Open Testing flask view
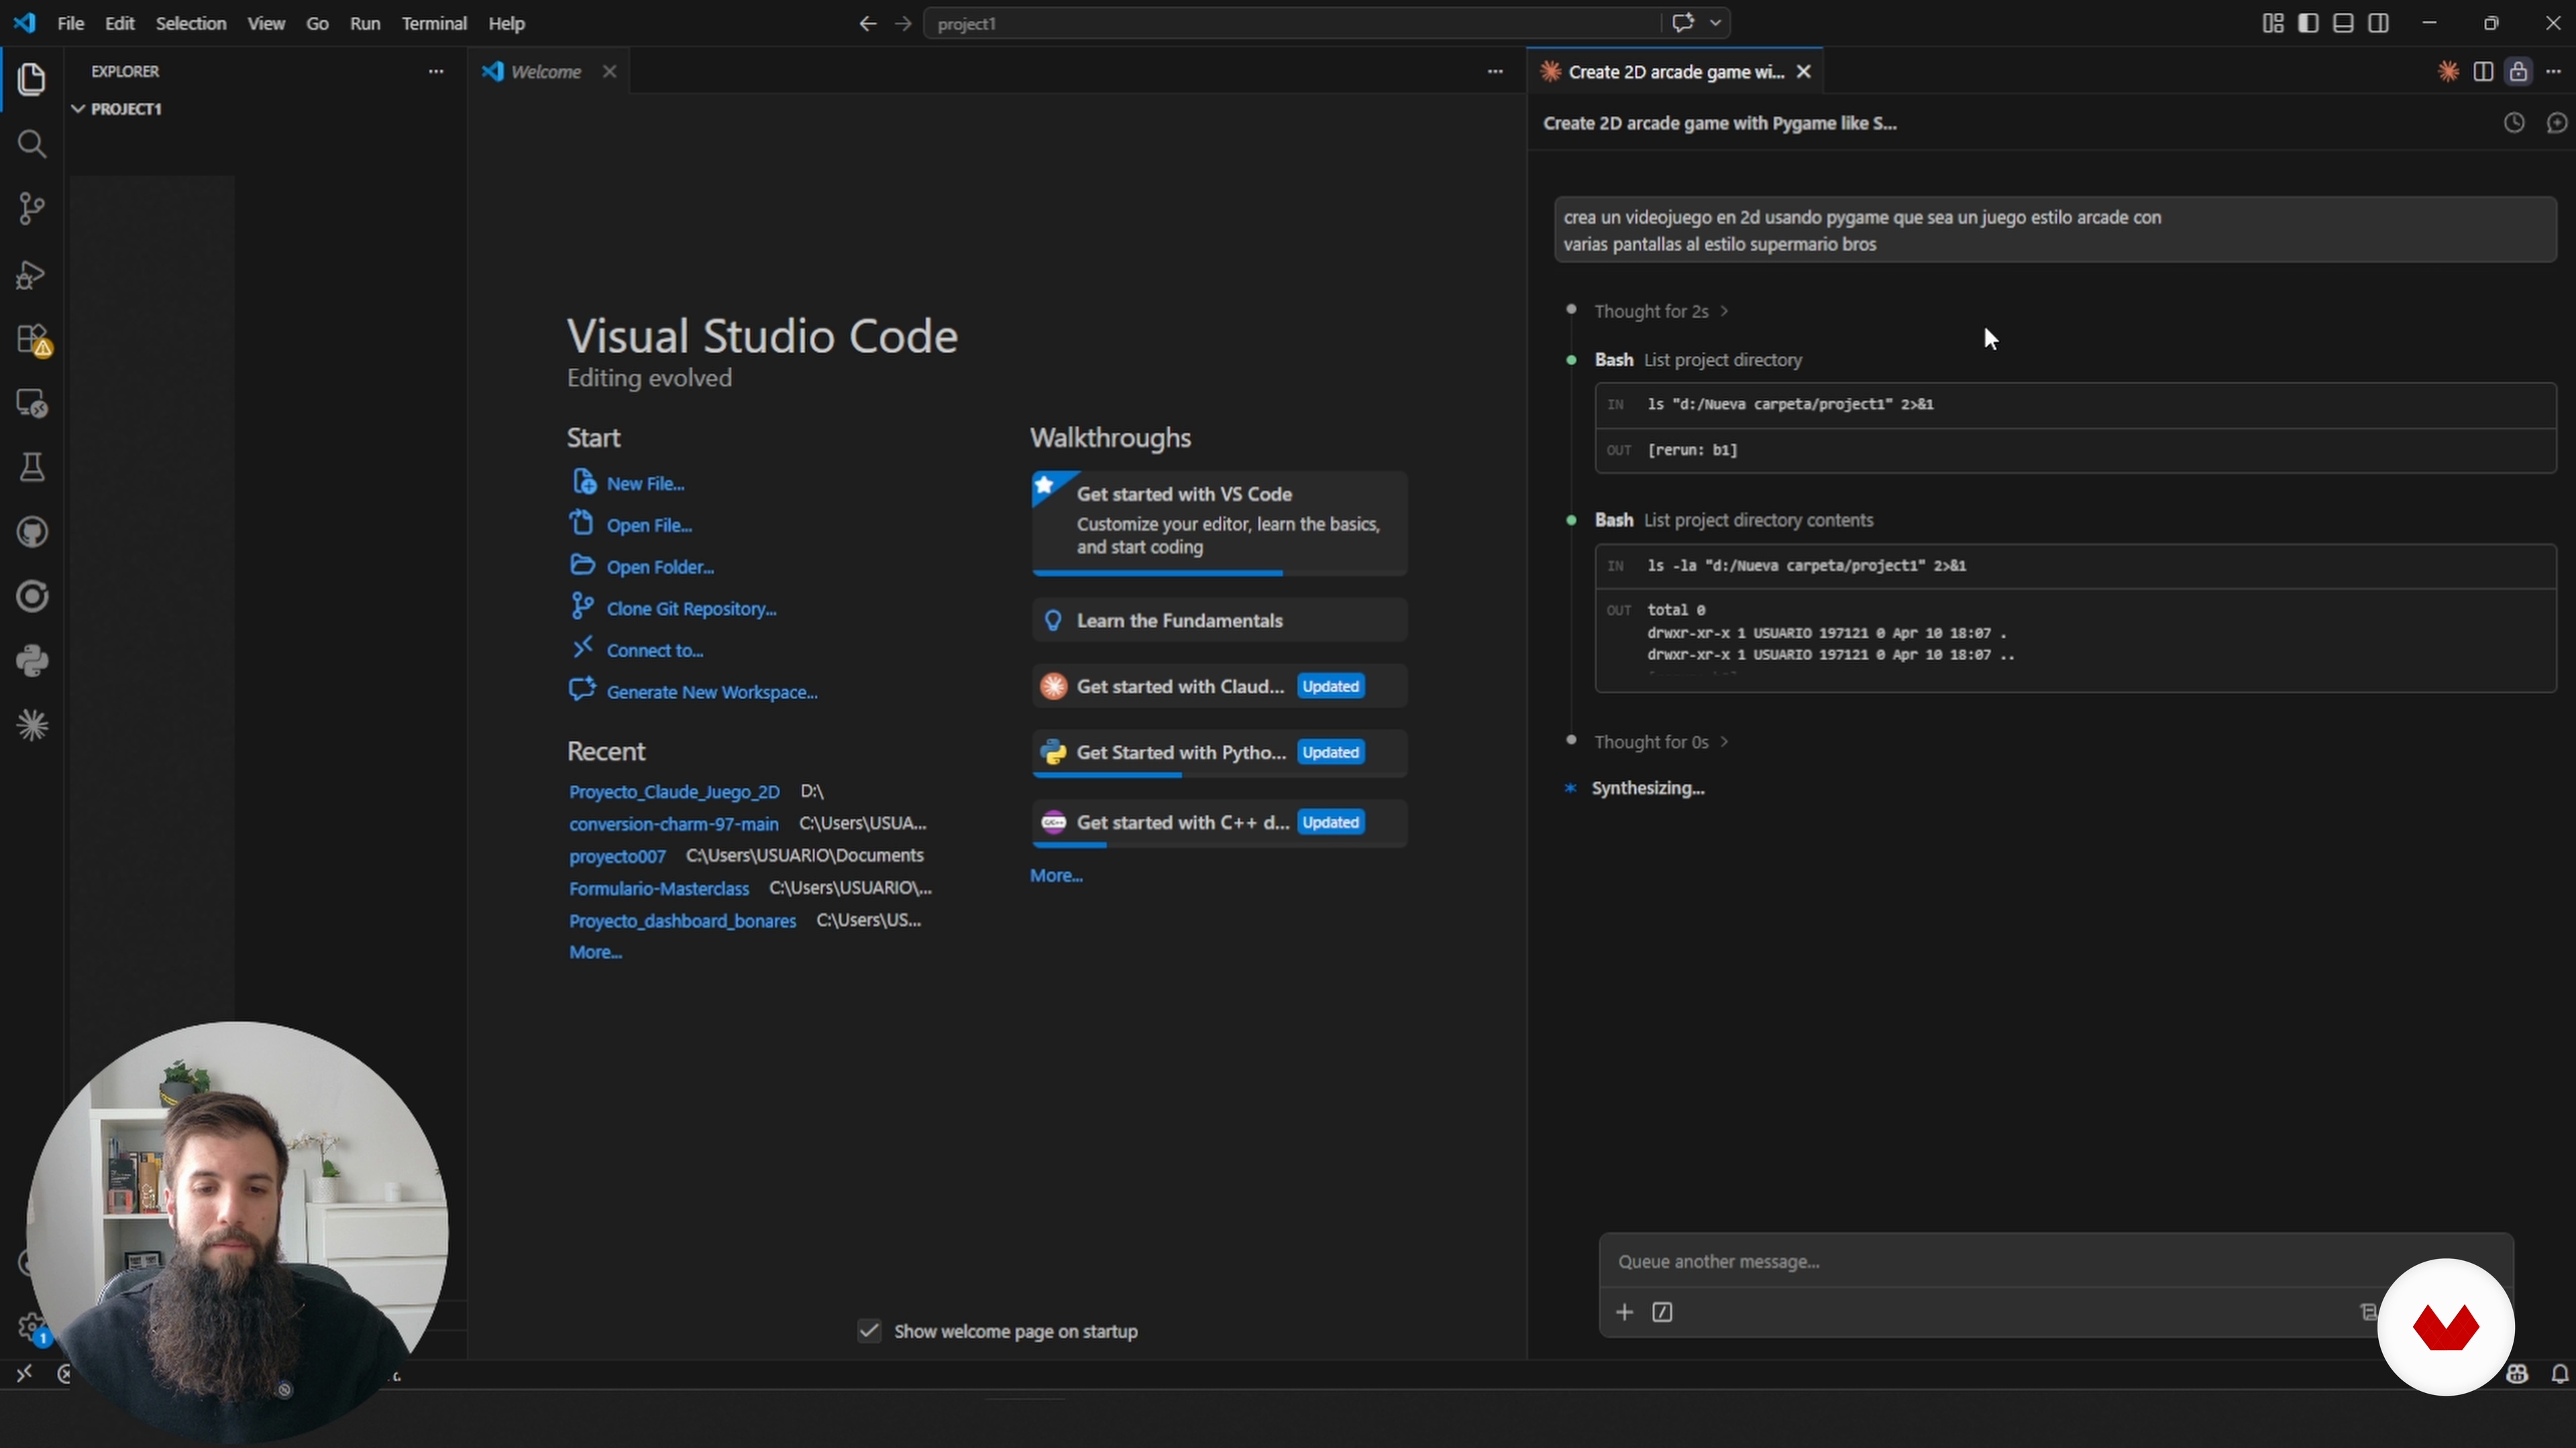The height and width of the screenshot is (1448, 2576). (32, 468)
